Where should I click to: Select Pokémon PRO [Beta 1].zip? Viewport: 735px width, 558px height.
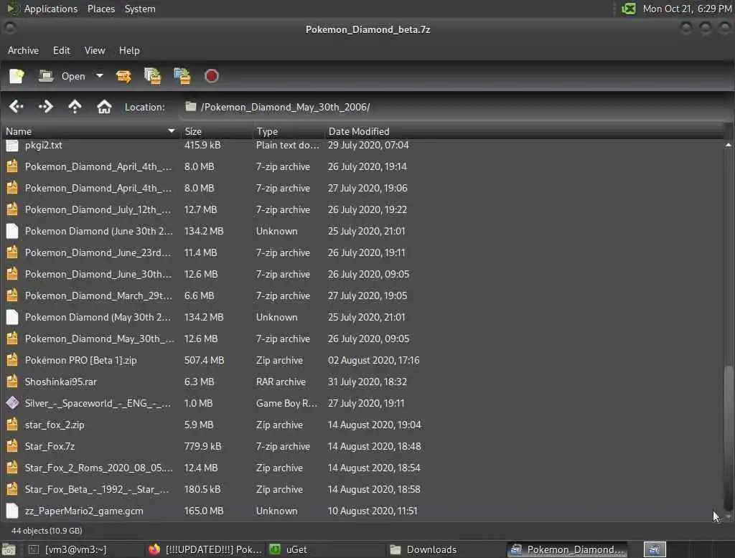(363, 360)
